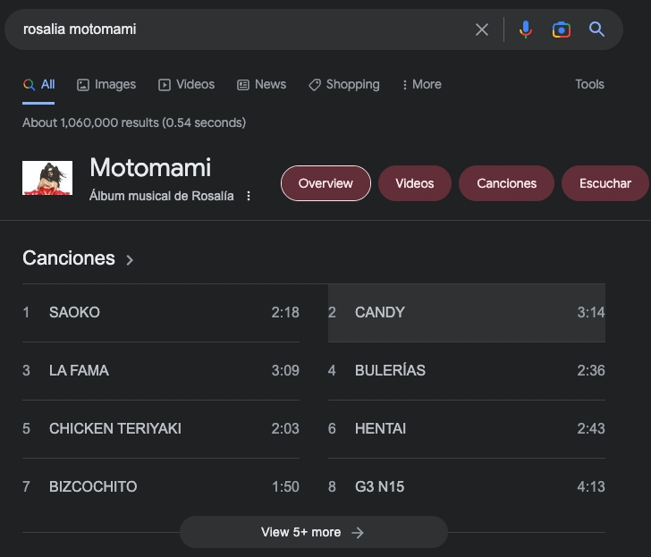This screenshot has height=557, width=651.
Task: Click the 4:13 duration of G3 N15
Action: [x=591, y=487]
